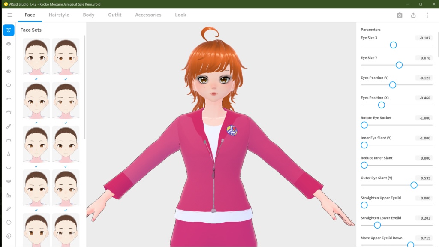Image resolution: width=439 pixels, height=247 pixels.
Task: Select the iris editing icon in the sidebar
Action: coord(9,57)
